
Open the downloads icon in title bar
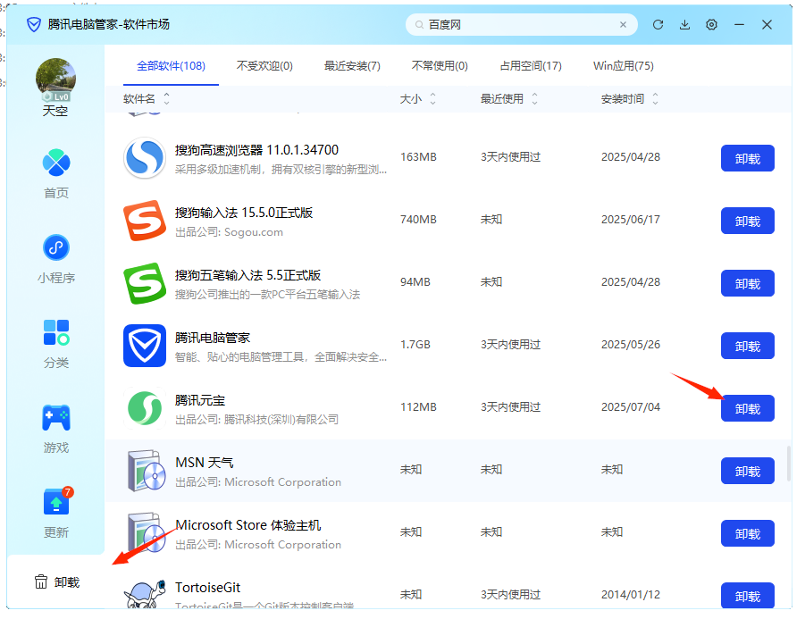(685, 25)
